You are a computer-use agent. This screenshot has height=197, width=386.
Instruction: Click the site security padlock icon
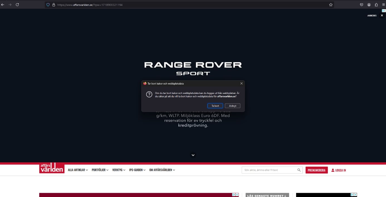click(54, 5)
